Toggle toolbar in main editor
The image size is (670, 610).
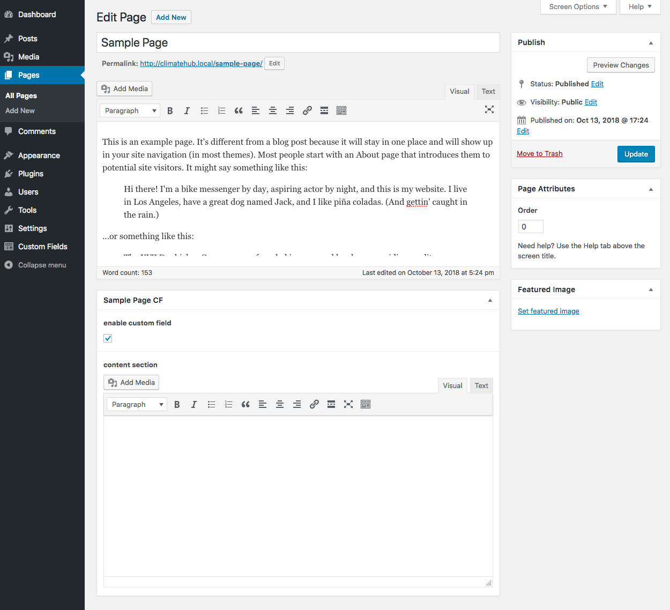pyautogui.click(x=341, y=110)
